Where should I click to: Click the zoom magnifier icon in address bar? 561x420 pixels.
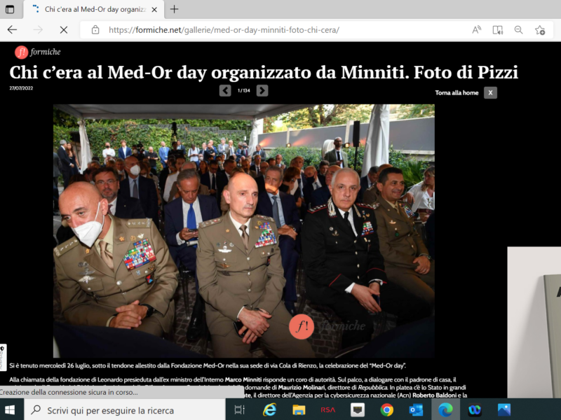pos(518,30)
